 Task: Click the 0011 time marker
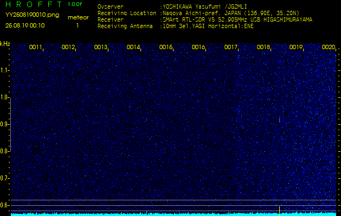[x=35, y=47]
